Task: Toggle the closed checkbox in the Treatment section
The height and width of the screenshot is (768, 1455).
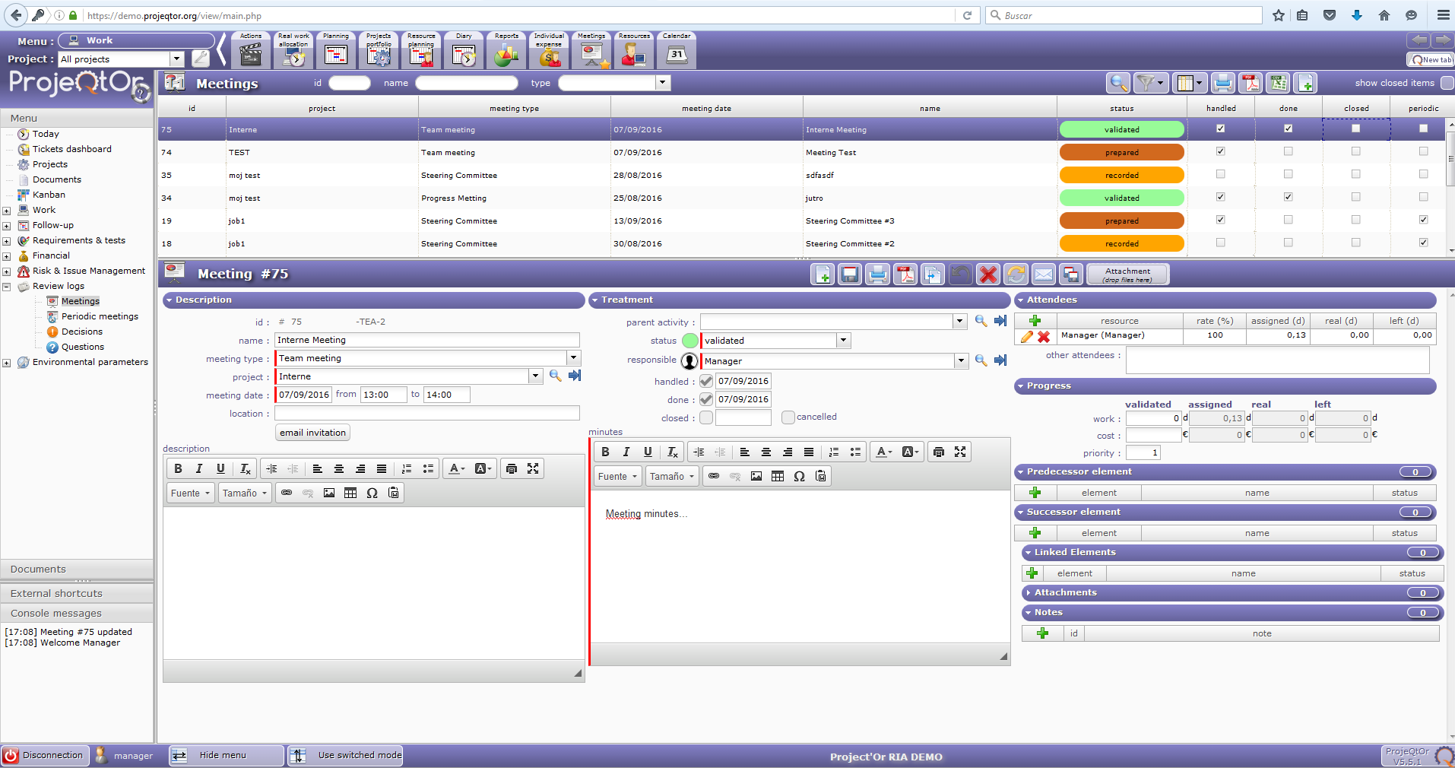Action: click(706, 417)
